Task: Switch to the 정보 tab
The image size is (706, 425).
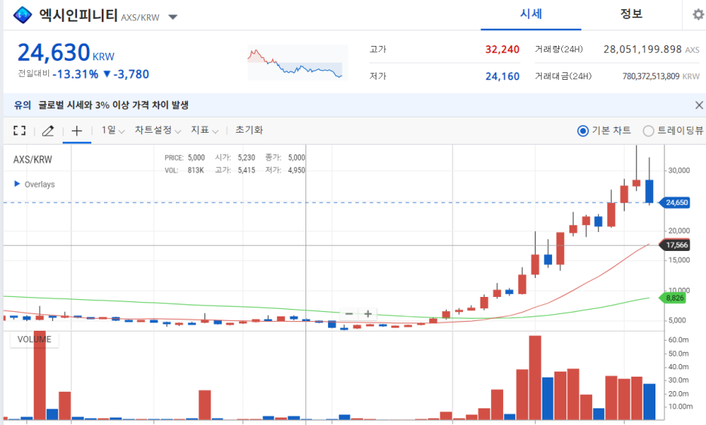Action: [x=631, y=14]
